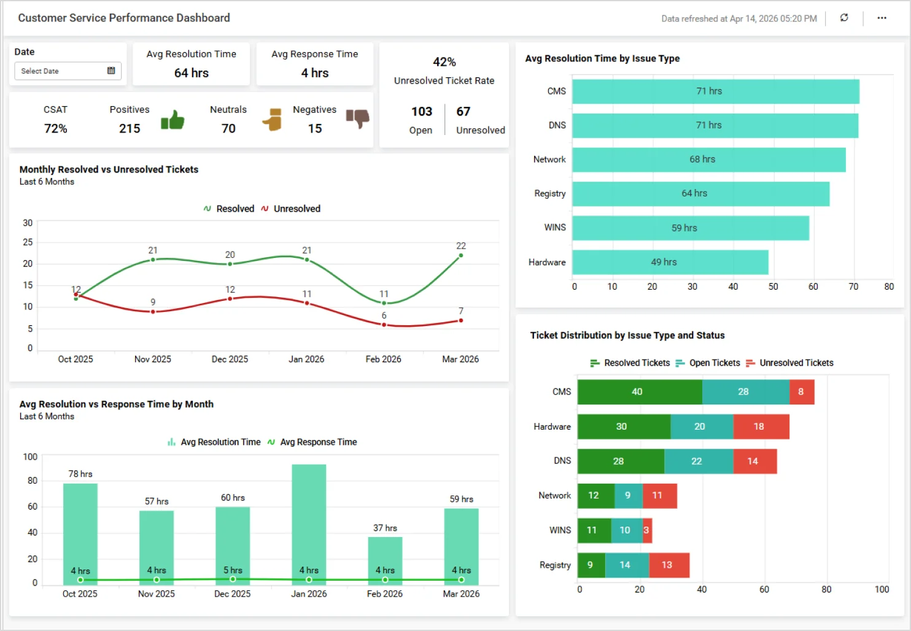911x631 pixels.
Task: Click the Avg Resolution Time 64 hrs card
Action: (192, 64)
